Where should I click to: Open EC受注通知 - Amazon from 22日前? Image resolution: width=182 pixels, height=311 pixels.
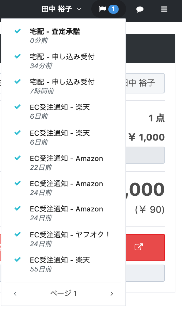(x=63, y=163)
